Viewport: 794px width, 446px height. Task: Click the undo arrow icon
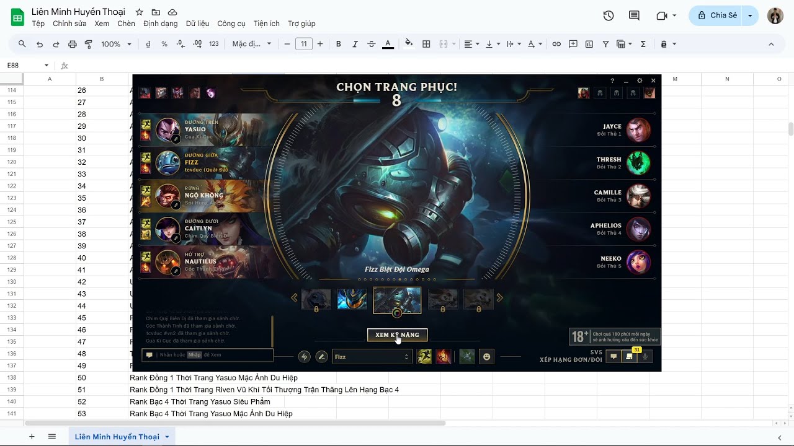[40, 44]
